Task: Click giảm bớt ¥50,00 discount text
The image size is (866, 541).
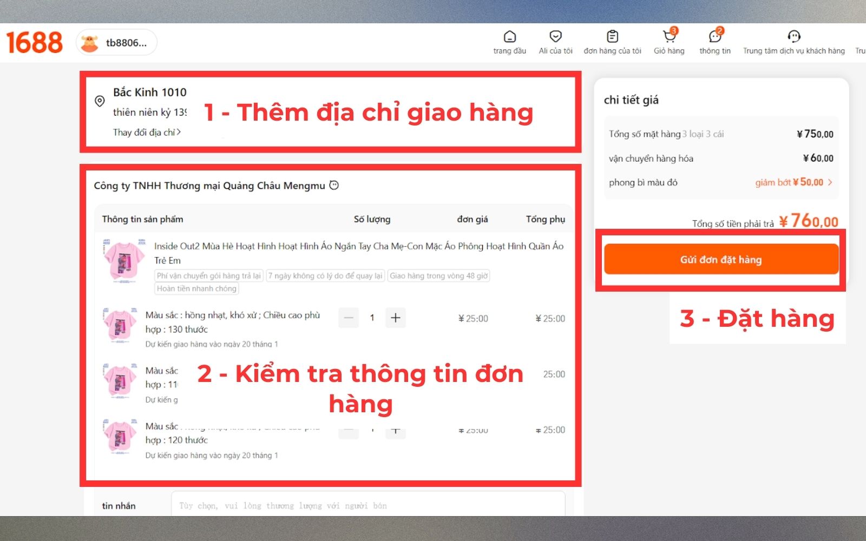Action: (789, 182)
